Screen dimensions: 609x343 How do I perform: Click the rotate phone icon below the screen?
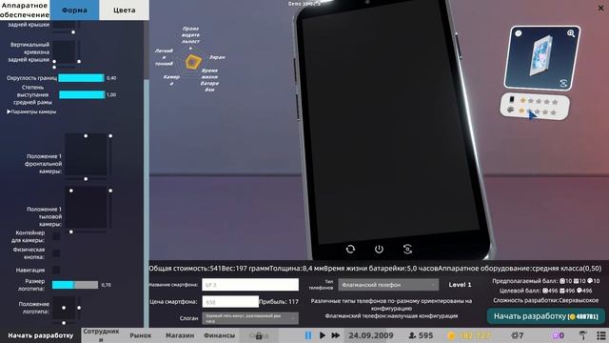click(x=350, y=249)
